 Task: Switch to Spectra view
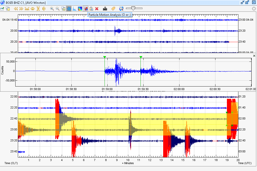[74, 9]
